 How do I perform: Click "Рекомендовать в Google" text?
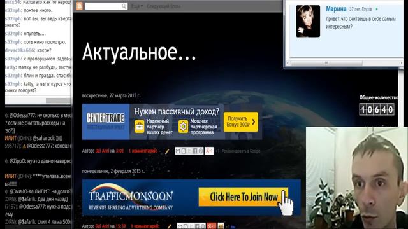(241, 151)
